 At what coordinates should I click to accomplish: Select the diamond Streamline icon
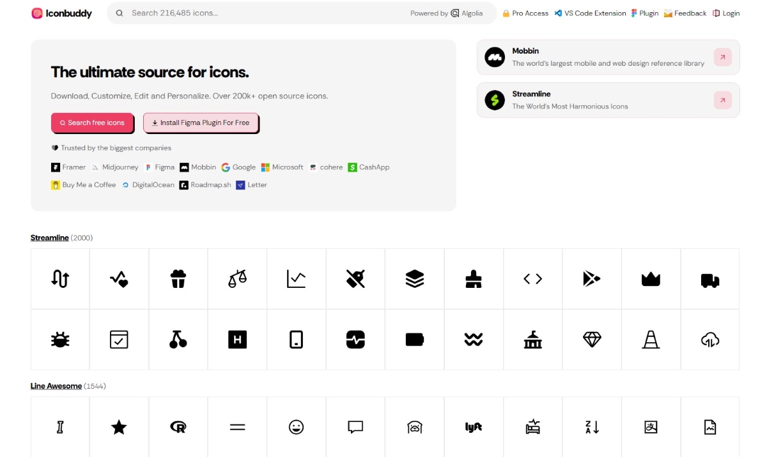[x=592, y=340]
